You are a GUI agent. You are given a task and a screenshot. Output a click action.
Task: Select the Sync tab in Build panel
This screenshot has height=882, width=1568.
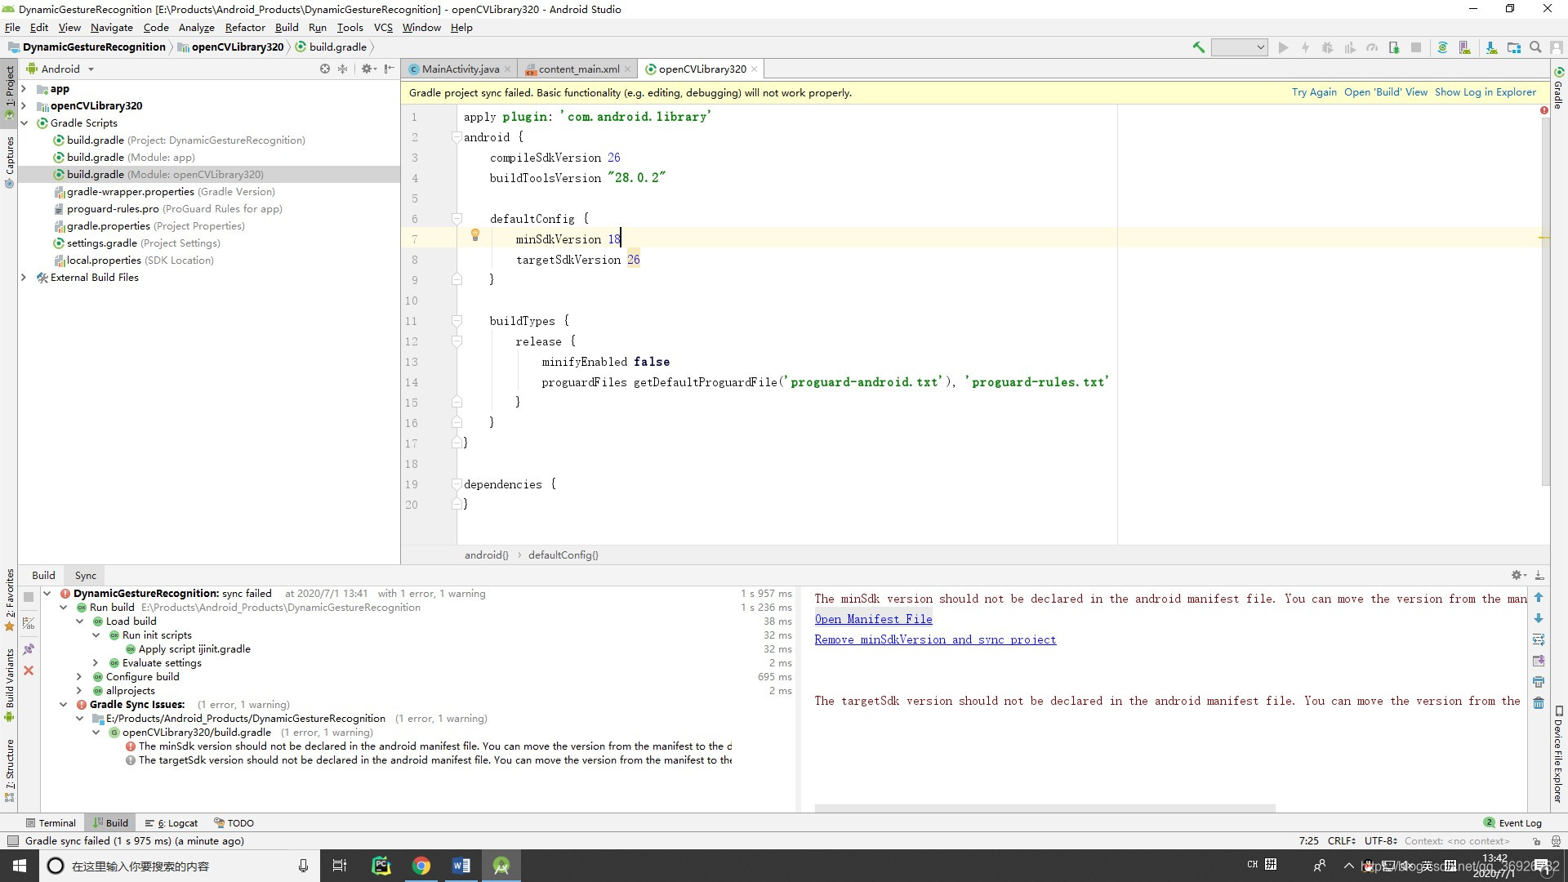[x=85, y=576]
